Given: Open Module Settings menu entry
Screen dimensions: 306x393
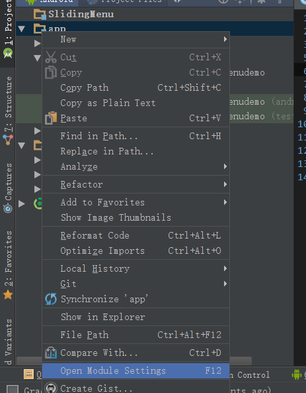Looking at the screenshot, I should click(135, 370).
